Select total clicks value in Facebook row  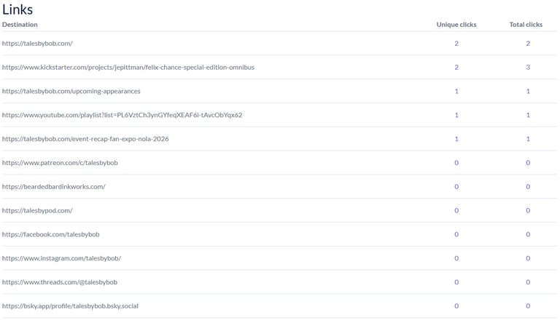pyautogui.click(x=528, y=234)
